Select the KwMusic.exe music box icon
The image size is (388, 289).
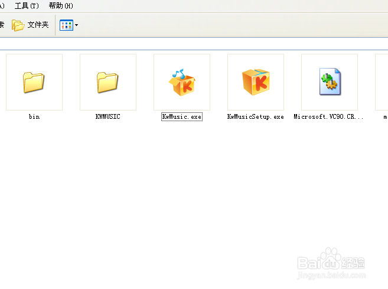pos(182,82)
